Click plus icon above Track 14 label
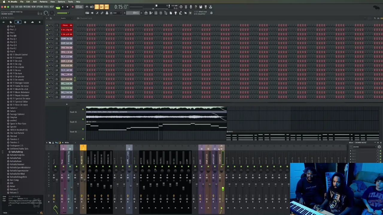Viewport: 383px width, 215px height. [x=67, y=104]
